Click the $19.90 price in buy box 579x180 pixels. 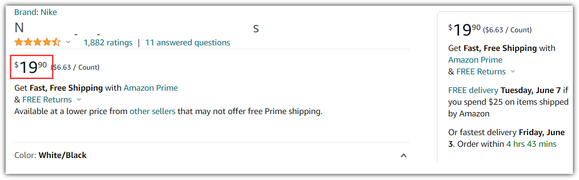point(464,29)
